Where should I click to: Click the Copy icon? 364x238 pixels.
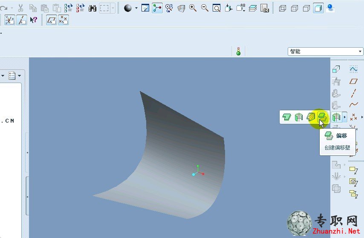coord(33,8)
